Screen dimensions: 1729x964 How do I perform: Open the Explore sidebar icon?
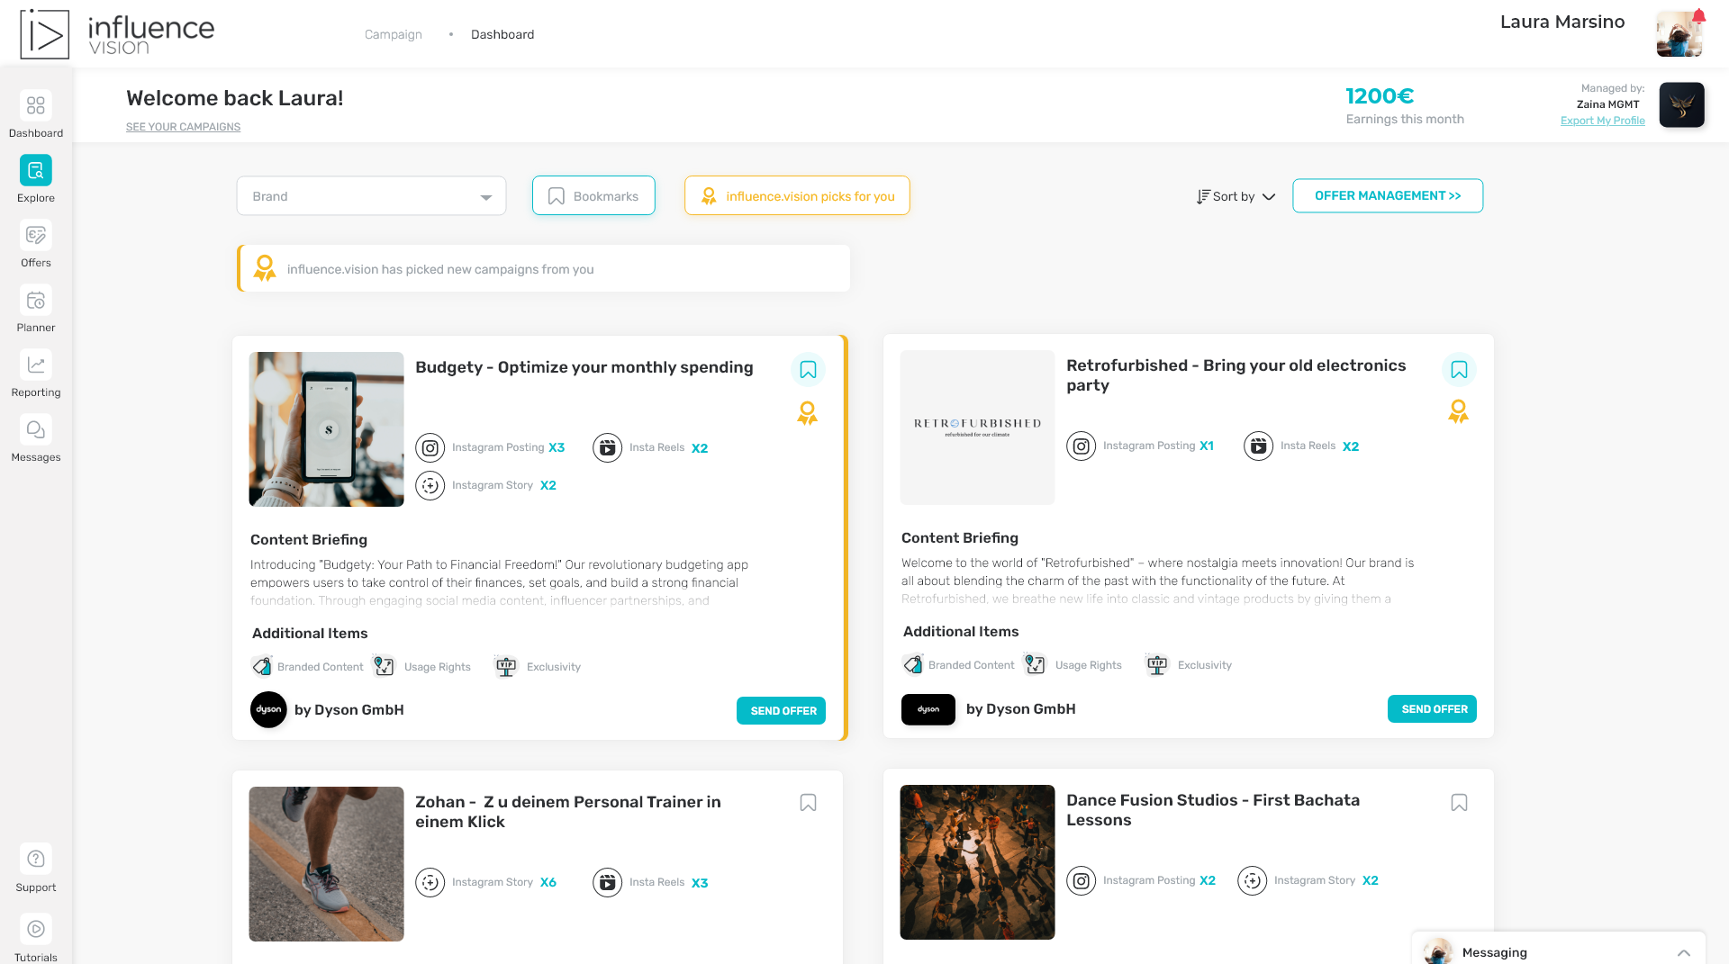(x=36, y=171)
